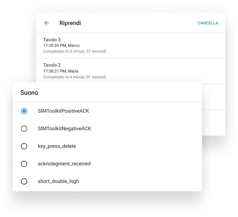Select the SIMToolkitPositiveACK radio button

click(x=24, y=111)
